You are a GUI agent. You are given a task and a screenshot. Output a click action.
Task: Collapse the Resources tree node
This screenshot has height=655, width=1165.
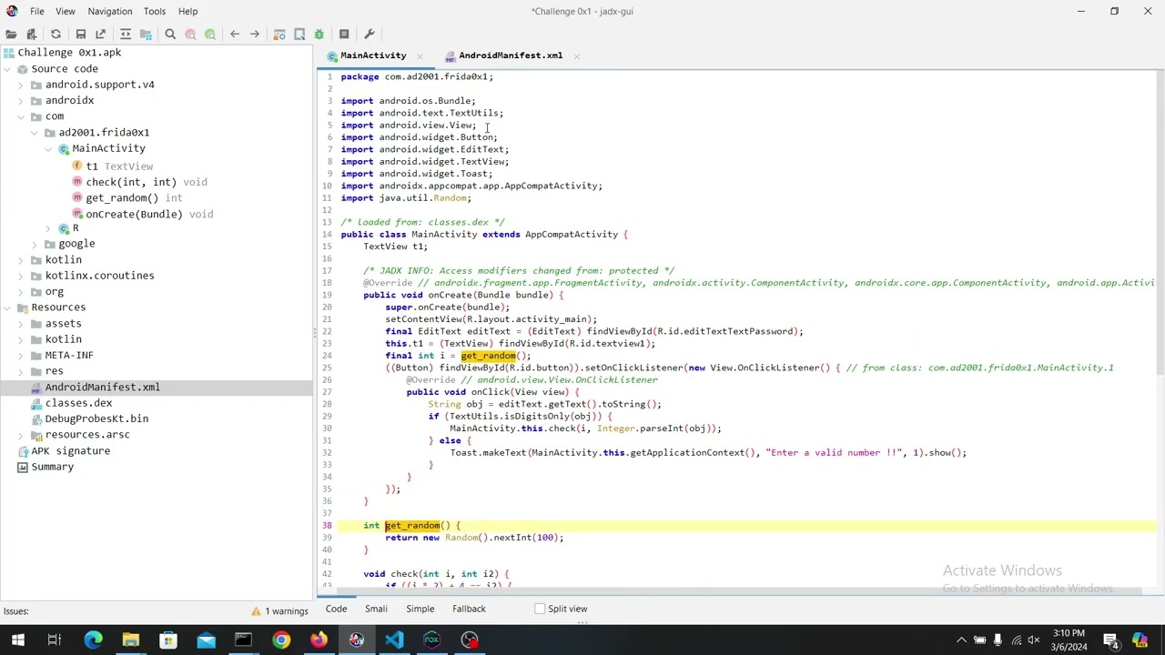click(x=7, y=307)
